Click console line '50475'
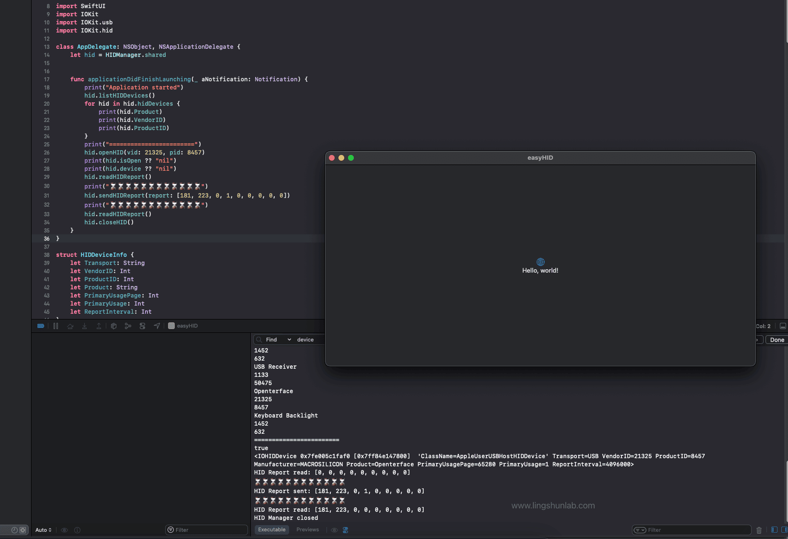 point(263,383)
